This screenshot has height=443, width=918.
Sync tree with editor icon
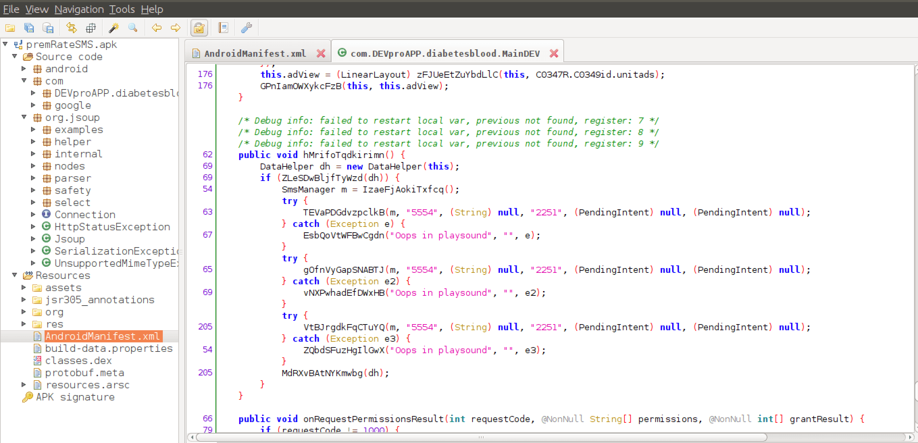click(x=72, y=28)
